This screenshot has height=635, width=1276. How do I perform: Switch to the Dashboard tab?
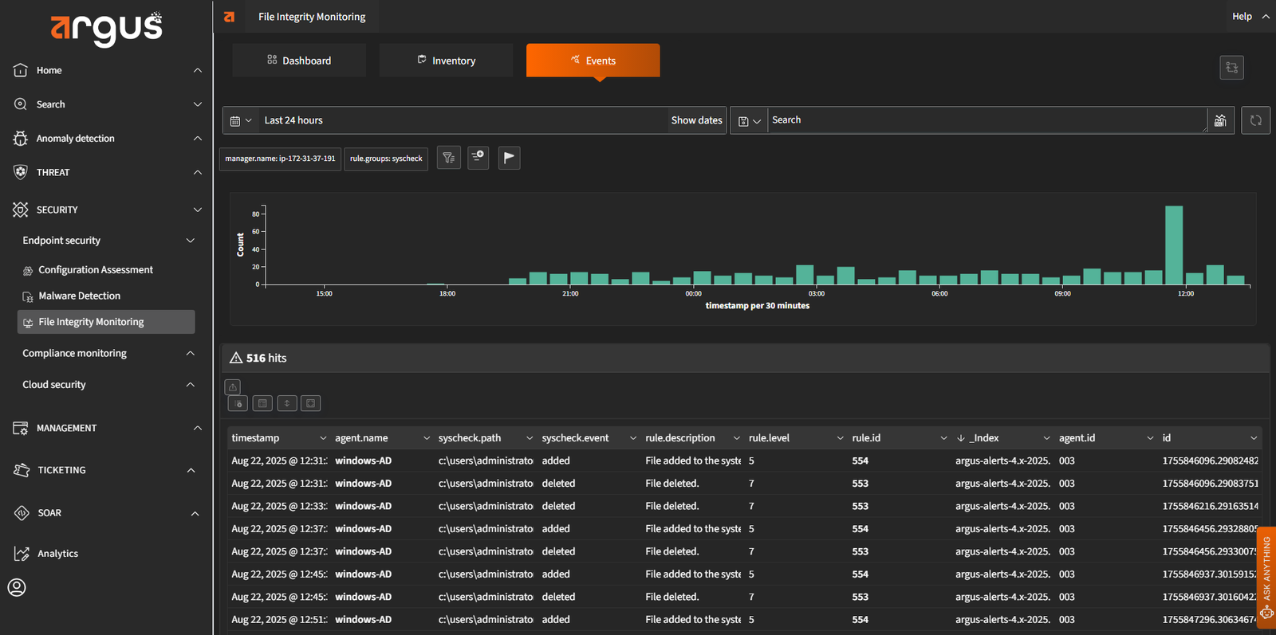299,61
